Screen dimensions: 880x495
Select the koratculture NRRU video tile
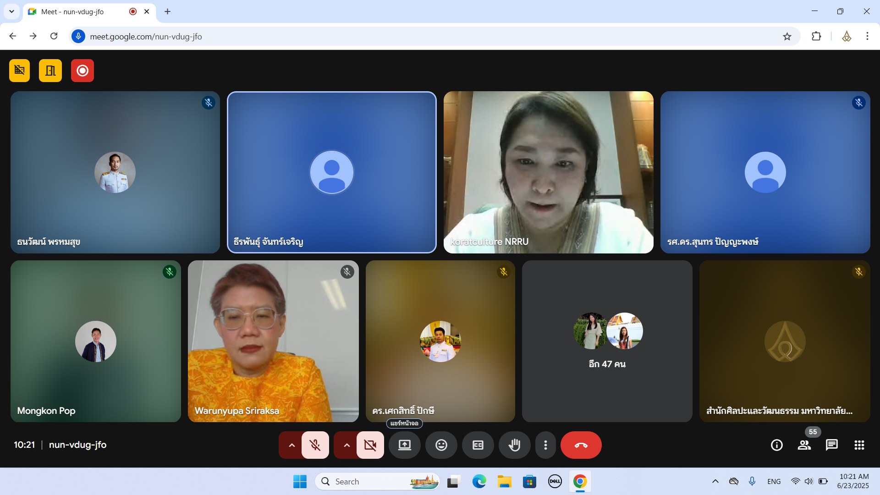(x=549, y=172)
